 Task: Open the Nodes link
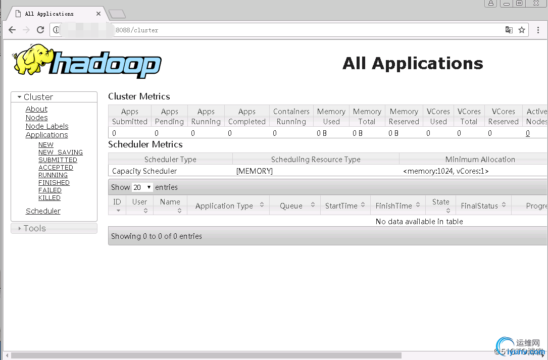coord(37,118)
